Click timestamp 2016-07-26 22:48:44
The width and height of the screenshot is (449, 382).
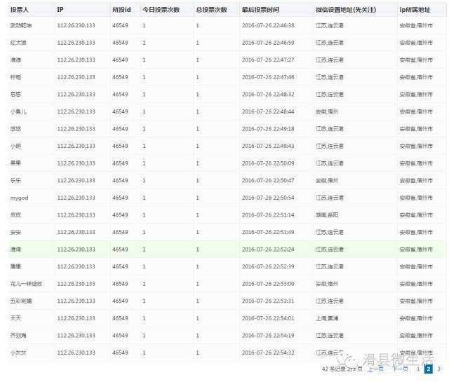tap(268, 111)
